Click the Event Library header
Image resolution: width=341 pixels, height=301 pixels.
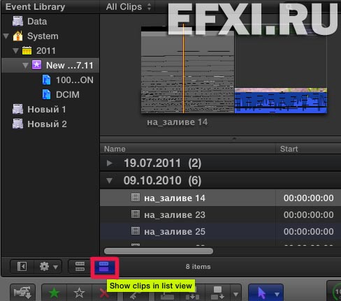(x=35, y=7)
